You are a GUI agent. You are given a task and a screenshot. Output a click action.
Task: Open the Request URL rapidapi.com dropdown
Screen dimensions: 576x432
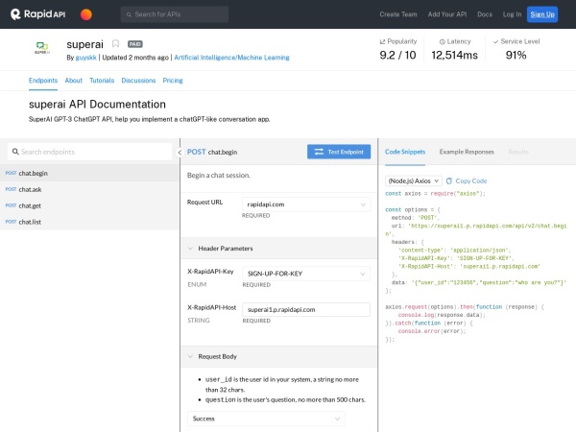(305, 204)
